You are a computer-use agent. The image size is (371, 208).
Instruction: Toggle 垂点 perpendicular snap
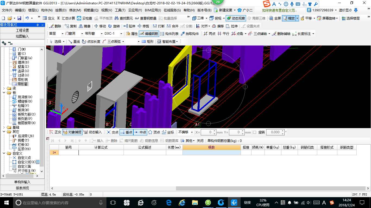coord(126,132)
